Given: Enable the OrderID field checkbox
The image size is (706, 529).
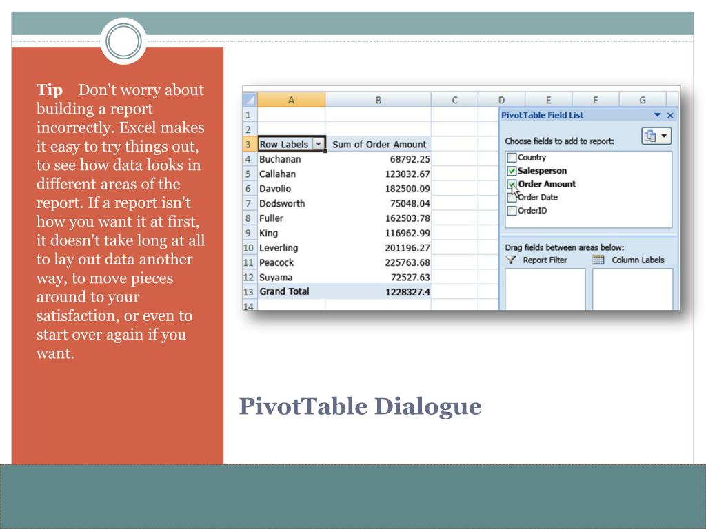Looking at the screenshot, I should (x=512, y=211).
